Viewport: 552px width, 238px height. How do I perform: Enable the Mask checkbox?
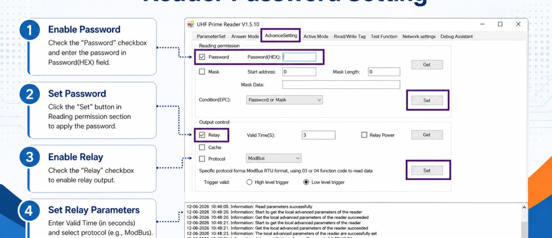coord(202,71)
